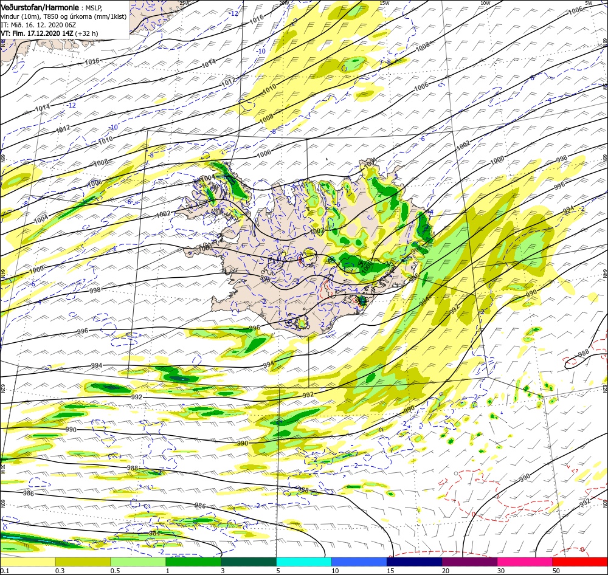Click the legend value "20"
The height and width of the screenshot is (575, 608).
tap(446, 571)
